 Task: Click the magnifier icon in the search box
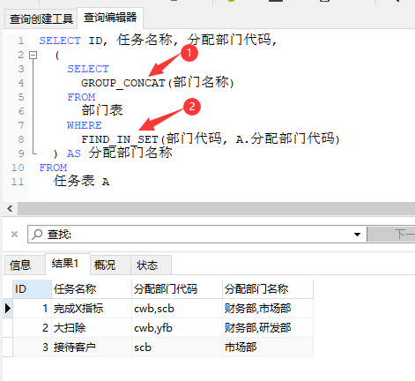[37, 235]
